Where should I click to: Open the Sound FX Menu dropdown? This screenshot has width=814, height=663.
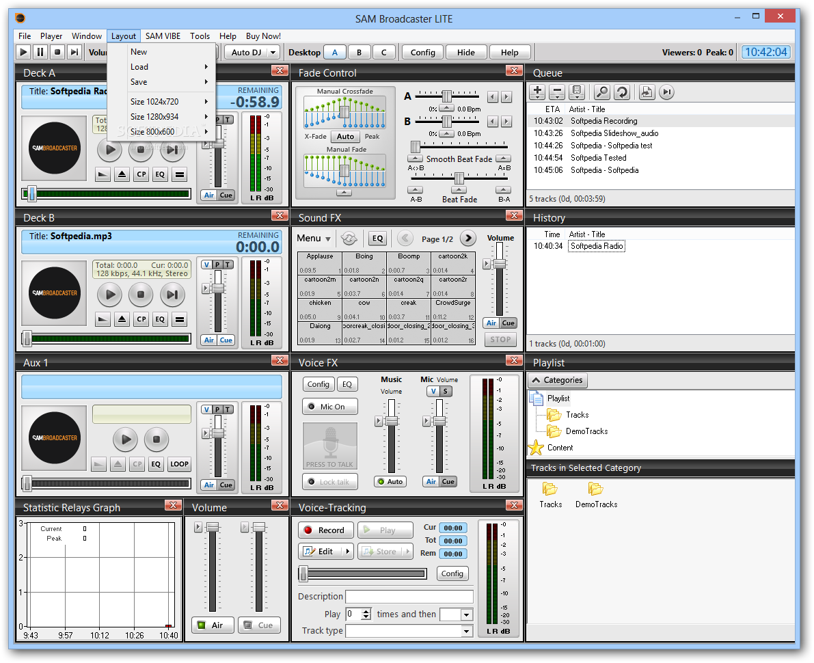click(314, 239)
